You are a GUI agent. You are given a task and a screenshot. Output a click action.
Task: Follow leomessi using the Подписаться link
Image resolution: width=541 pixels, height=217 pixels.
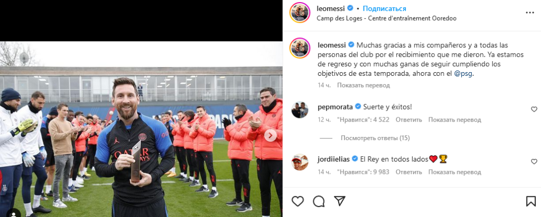pyautogui.click(x=385, y=8)
